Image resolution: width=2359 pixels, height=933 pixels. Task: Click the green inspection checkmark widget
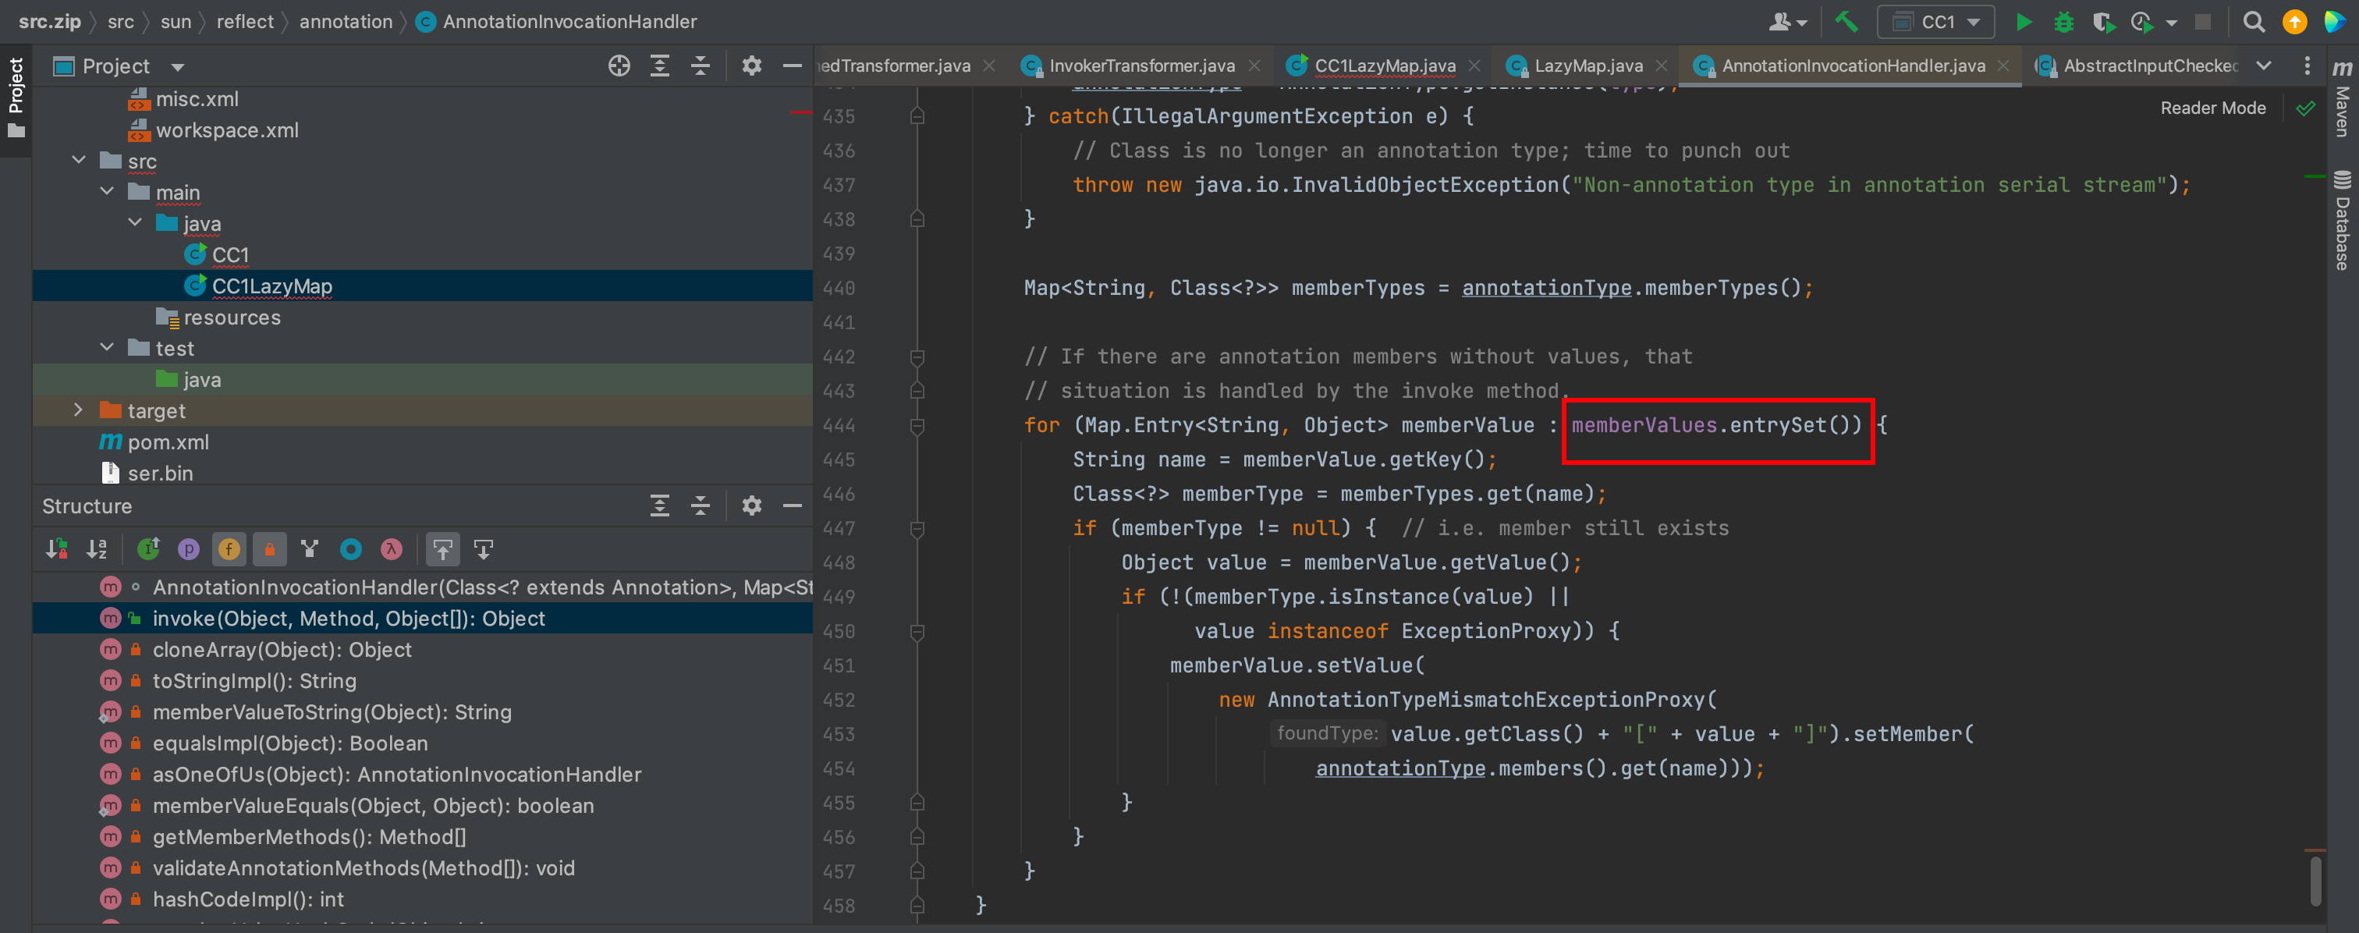pos(2305,108)
